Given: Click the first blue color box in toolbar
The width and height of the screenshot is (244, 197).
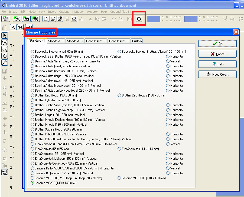Looking at the screenshot, I should [154, 19].
